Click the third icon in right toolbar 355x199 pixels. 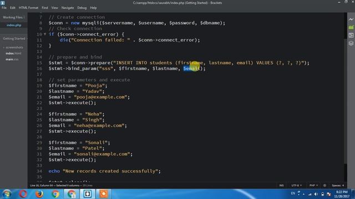click(x=351, y=35)
